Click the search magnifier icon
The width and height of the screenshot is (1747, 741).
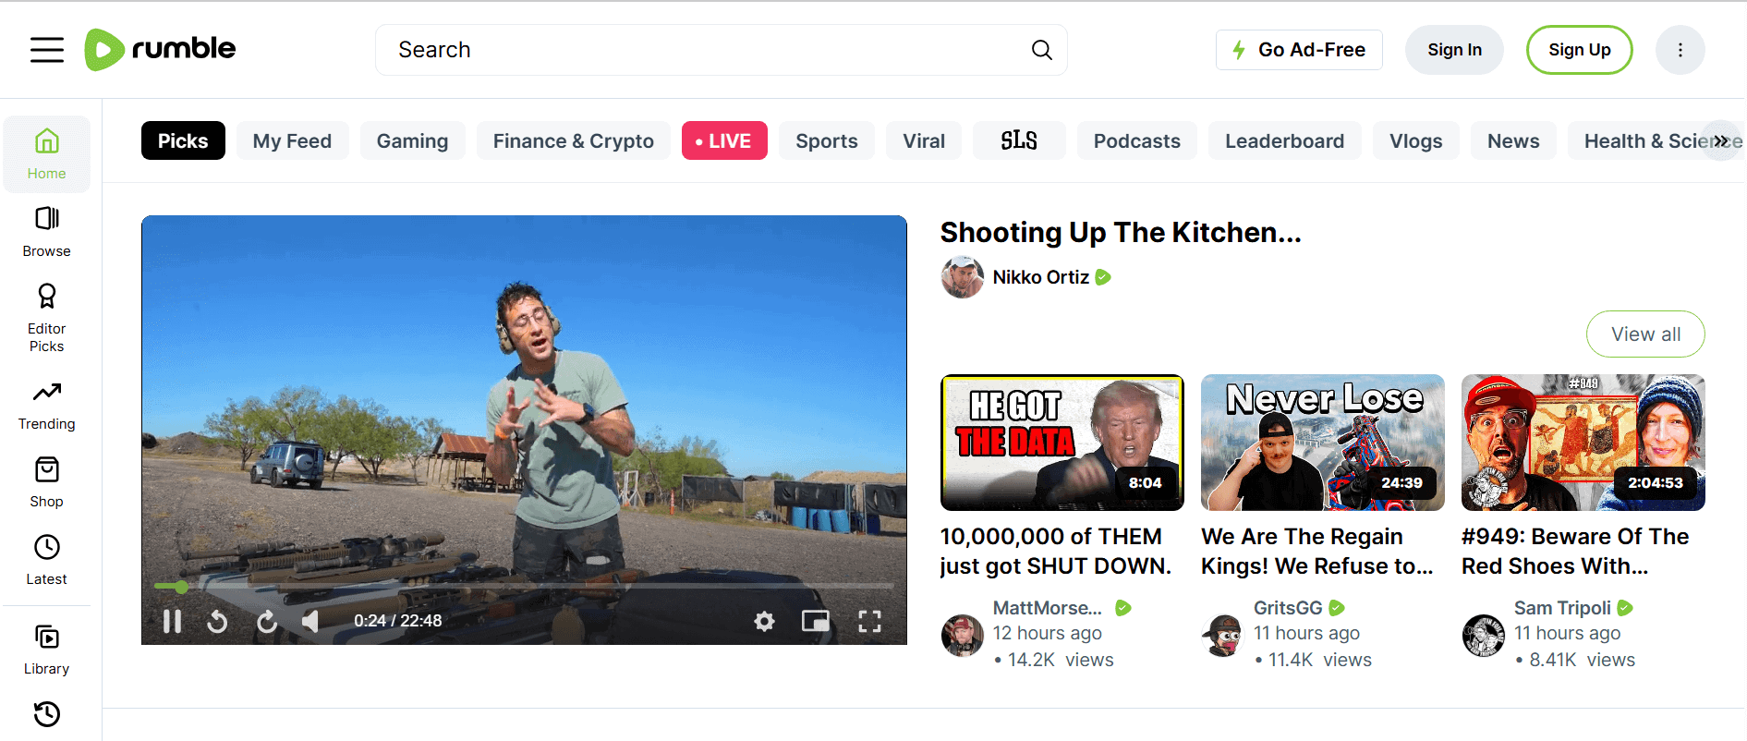1041,50
